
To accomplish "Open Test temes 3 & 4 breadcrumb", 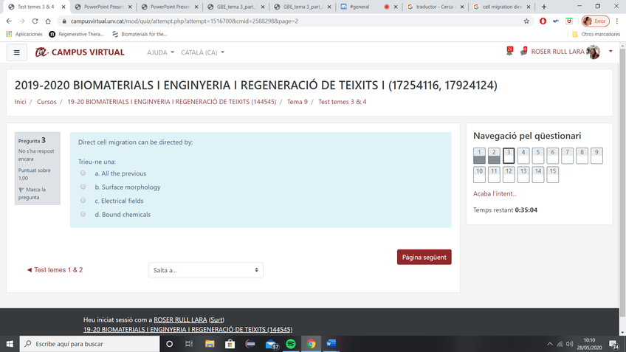I will pyautogui.click(x=342, y=102).
